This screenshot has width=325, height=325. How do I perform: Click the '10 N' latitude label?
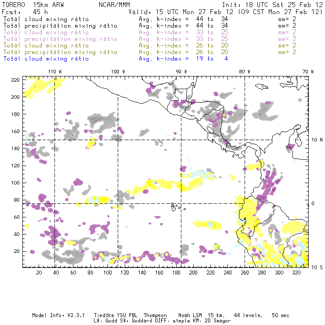click(x=317, y=140)
